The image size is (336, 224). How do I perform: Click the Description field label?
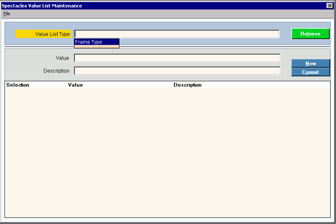pos(56,71)
